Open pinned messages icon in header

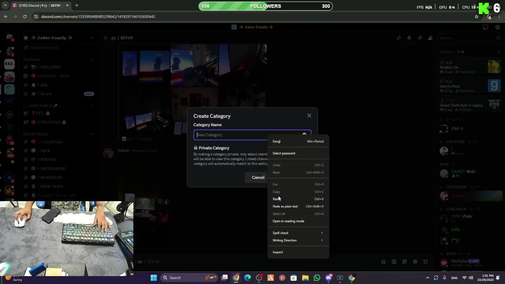[420, 38]
